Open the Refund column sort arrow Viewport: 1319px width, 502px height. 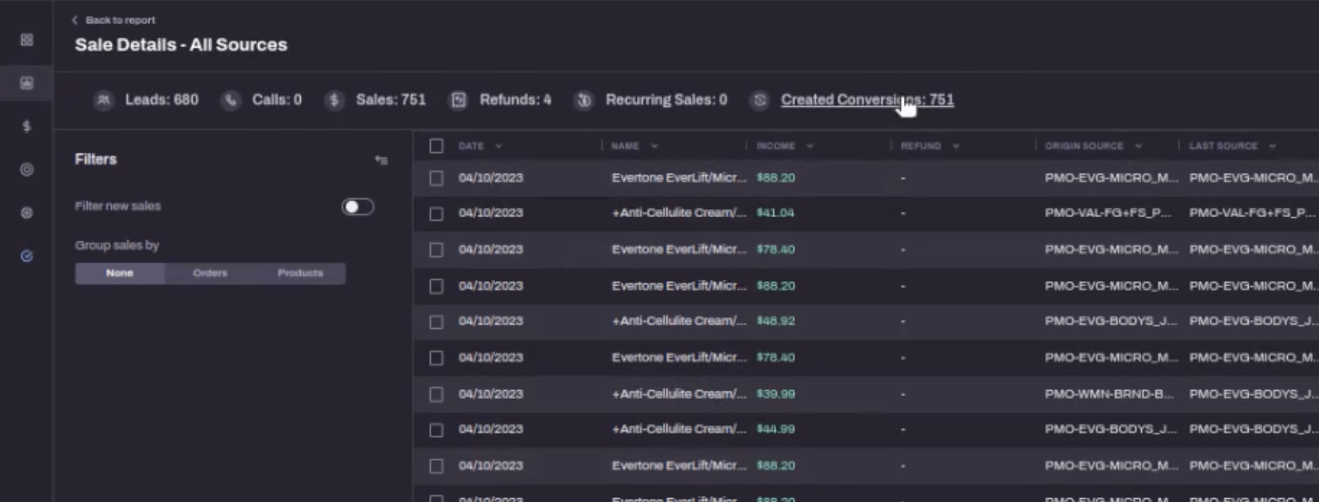(956, 146)
